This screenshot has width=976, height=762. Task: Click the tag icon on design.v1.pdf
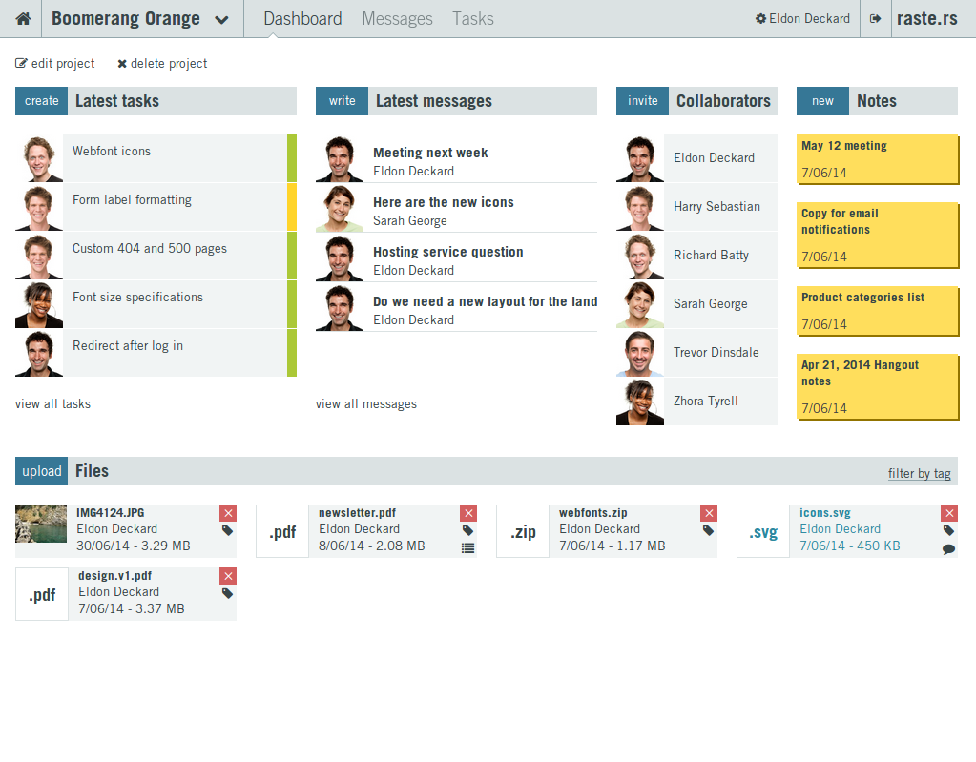(x=227, y=593)
